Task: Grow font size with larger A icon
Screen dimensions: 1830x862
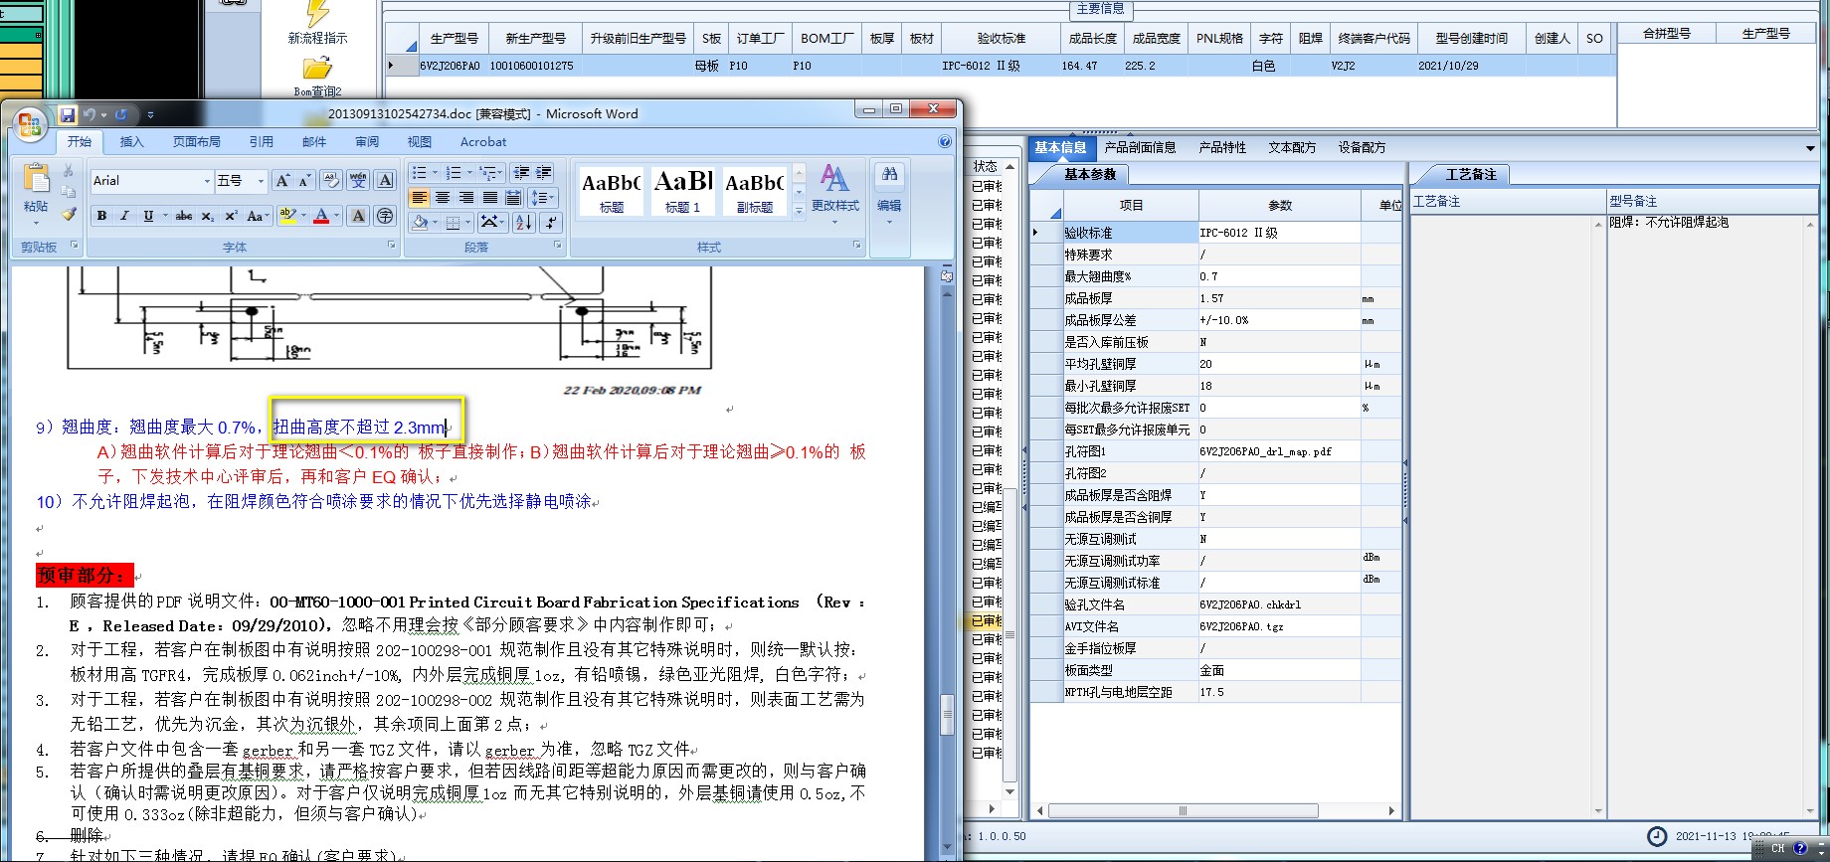Action: (x=283, y=180)
